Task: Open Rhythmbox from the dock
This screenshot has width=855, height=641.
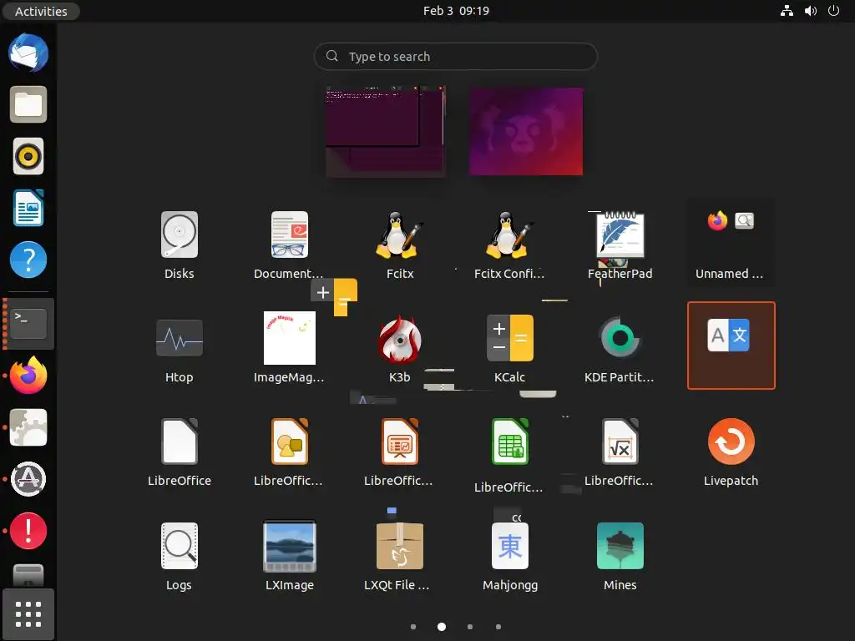Action: [x=28, y=156]
